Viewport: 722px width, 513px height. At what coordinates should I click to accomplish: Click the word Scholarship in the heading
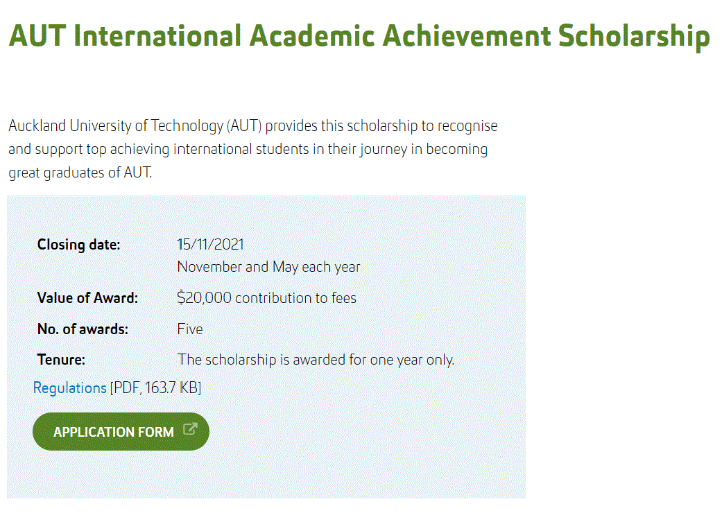click(x=642, y=36)
